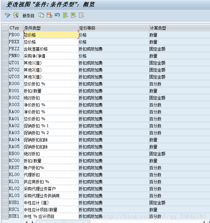Viewport: 210px width, 223px height.
Task: Click 数量 calculation type in RC00 row
Action: 154,161
